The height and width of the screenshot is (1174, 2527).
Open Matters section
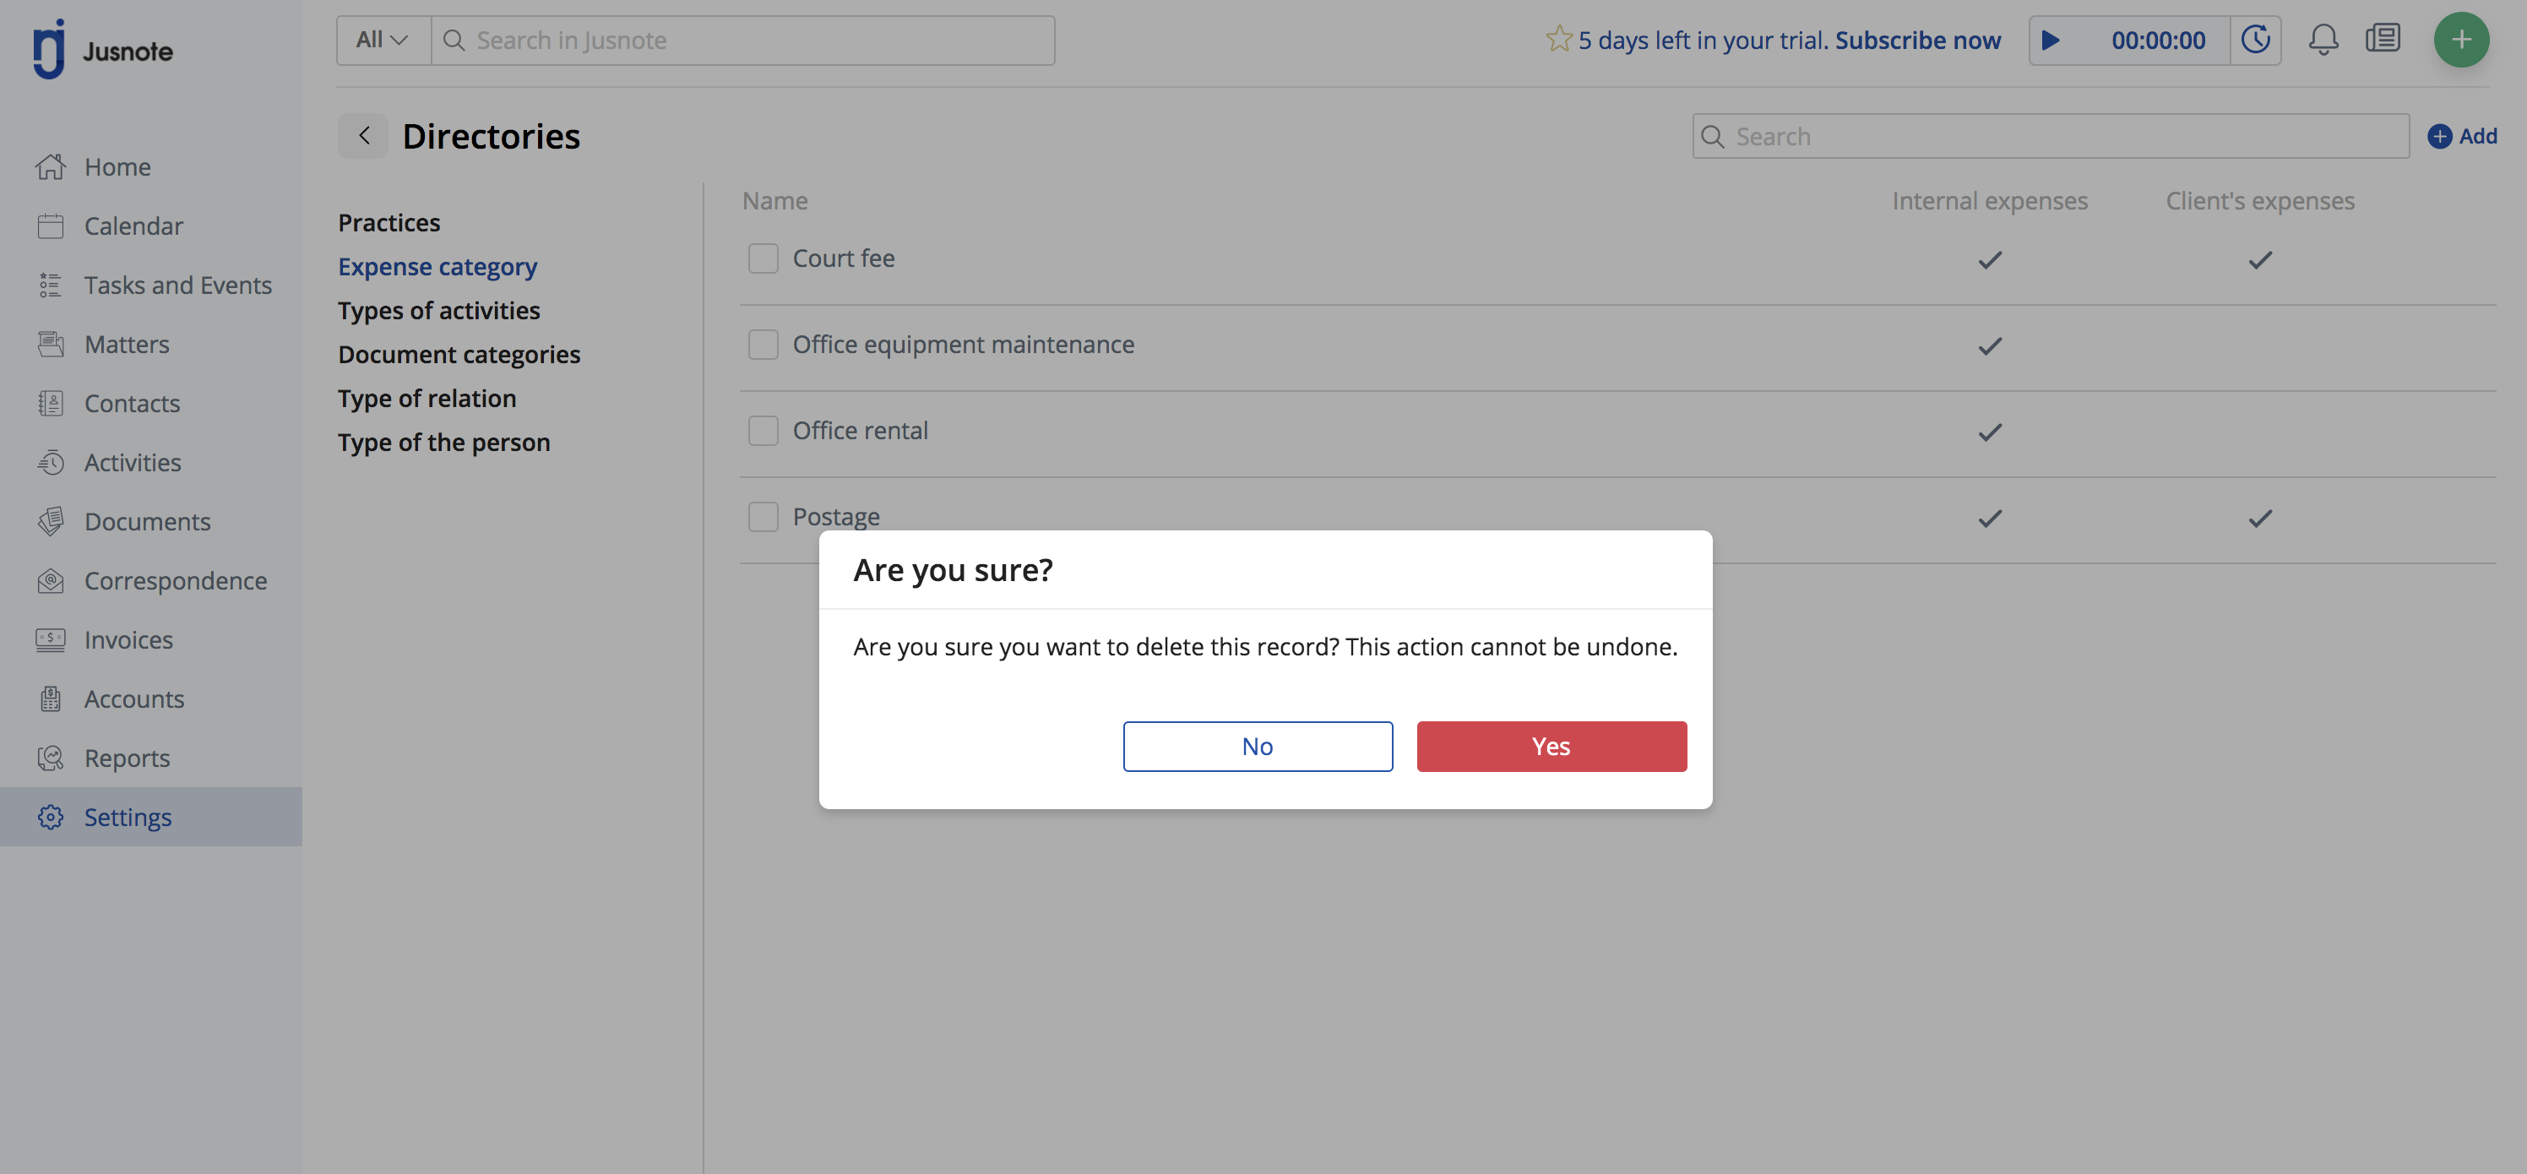coord(127,345)
